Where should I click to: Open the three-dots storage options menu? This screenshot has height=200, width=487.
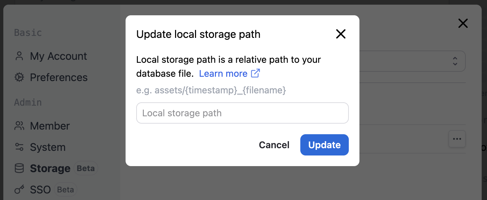pyautogui.click(x=457, y=139)
